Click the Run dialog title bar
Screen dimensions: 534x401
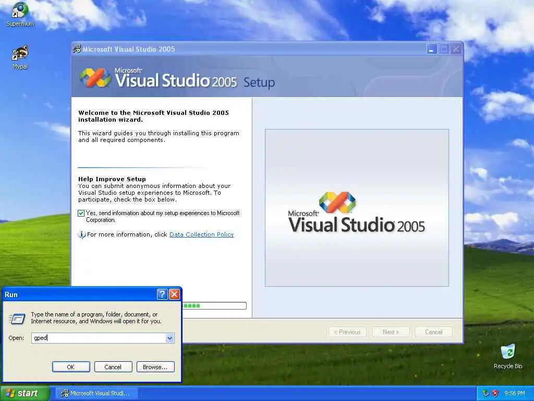(80, 294)
